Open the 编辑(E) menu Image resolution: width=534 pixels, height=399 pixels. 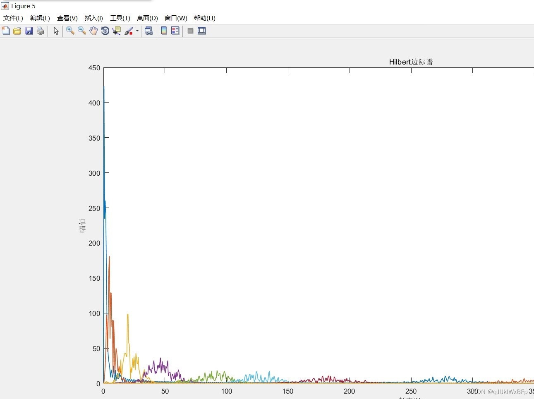pyautogui.click(x=40, y=18)
